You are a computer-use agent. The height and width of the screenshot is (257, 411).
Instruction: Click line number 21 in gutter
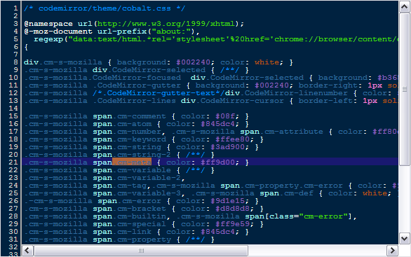13,162
